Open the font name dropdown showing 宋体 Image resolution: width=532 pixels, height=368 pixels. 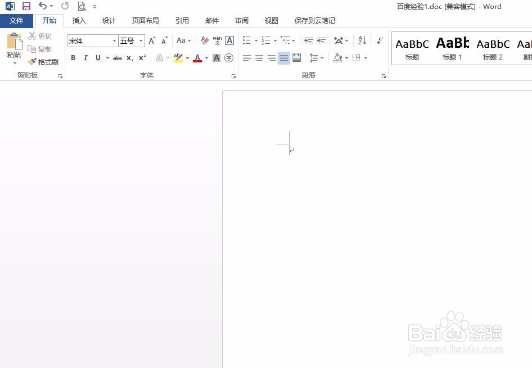point(114,40)
